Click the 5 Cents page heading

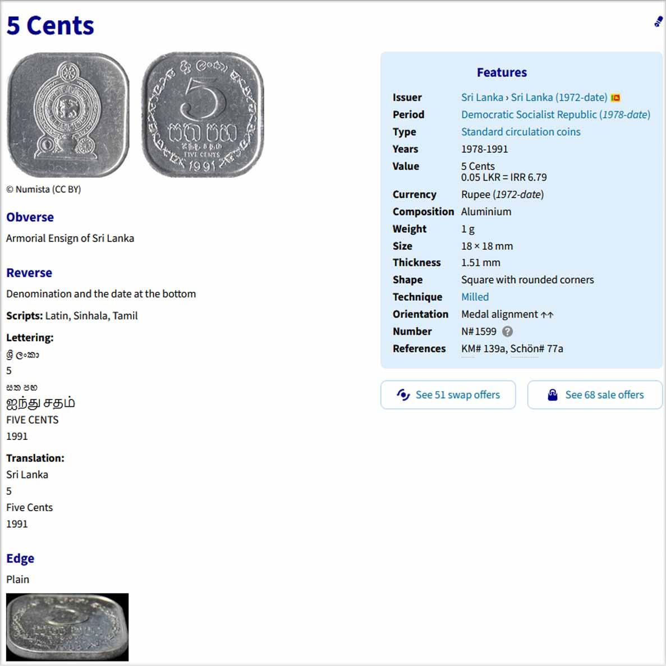click(50, 26)
